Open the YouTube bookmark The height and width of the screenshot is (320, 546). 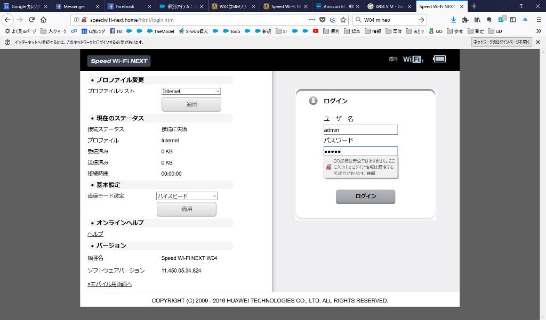coord(316,31)
